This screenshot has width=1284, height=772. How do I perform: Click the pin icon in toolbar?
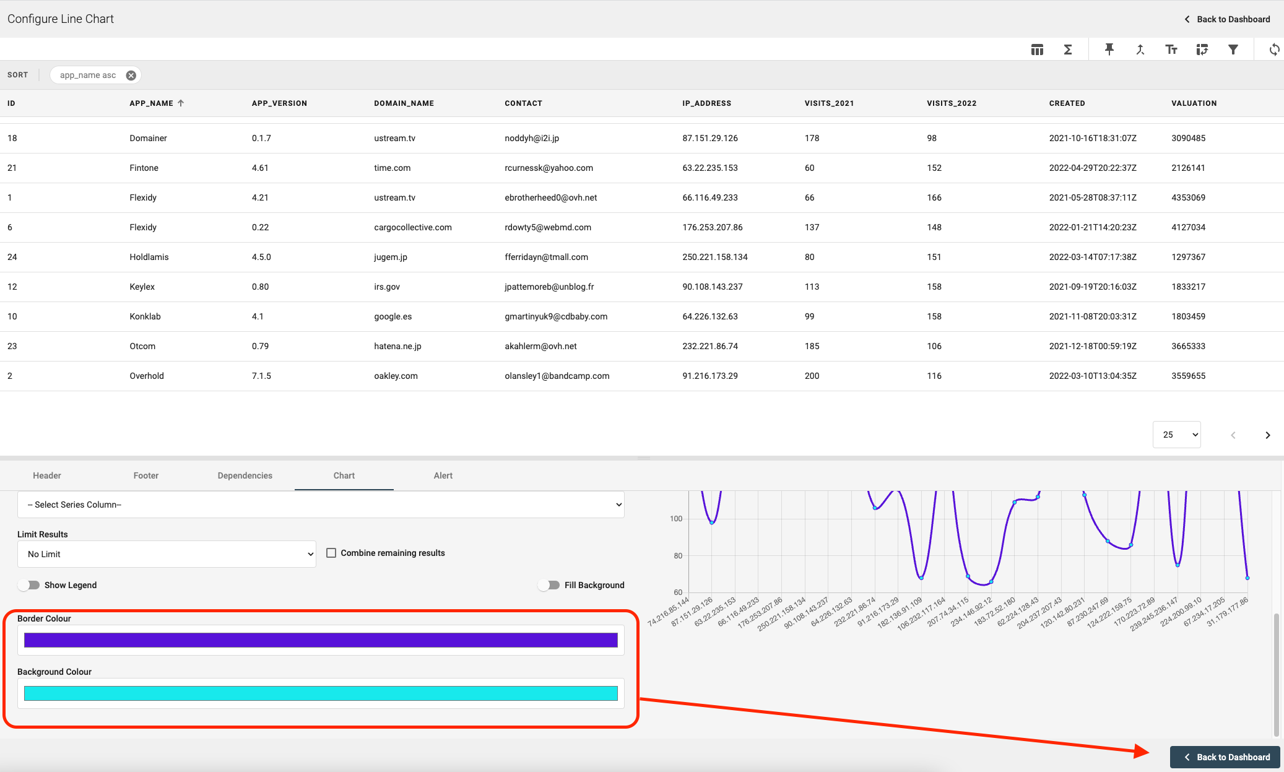click(1109, 50)
